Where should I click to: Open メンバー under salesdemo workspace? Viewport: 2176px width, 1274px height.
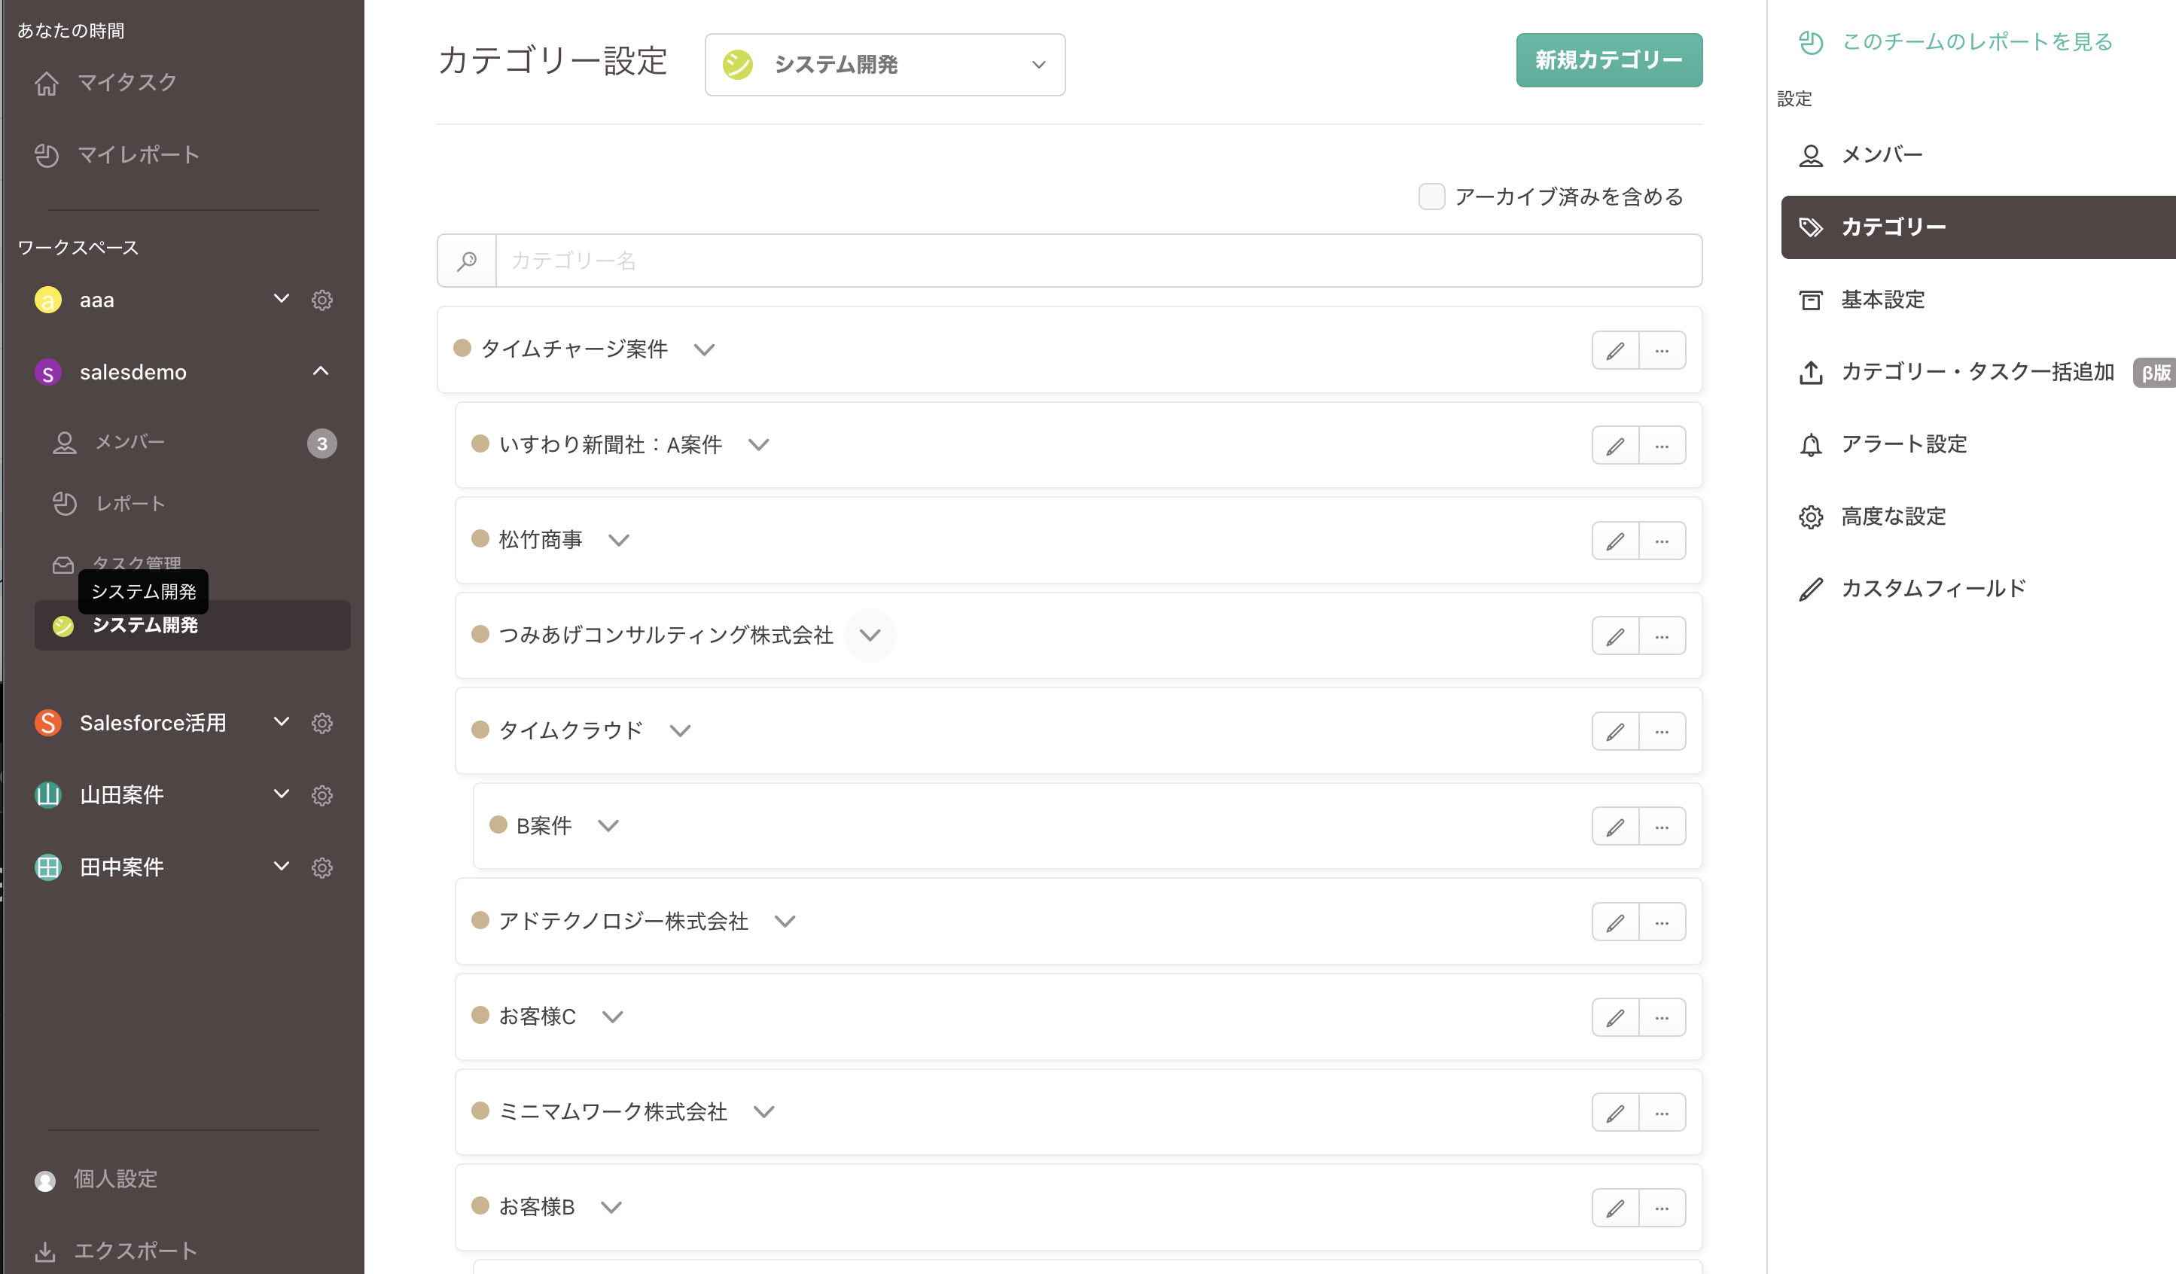(x=130, y=441)
